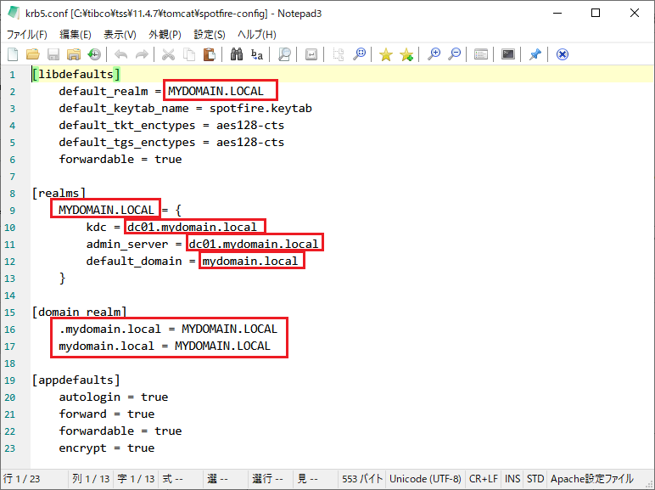Viewport: 655px width, 490px height.
Task: Open recent file history clock icon
Action: click(94, 54)
